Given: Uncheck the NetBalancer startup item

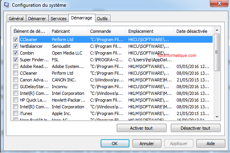Looking at the screenshot, I should point(15,46).
